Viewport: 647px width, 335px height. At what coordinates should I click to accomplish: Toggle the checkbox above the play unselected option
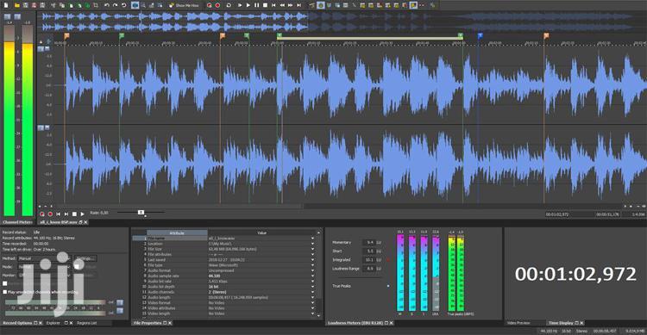(x=5, y=283)
